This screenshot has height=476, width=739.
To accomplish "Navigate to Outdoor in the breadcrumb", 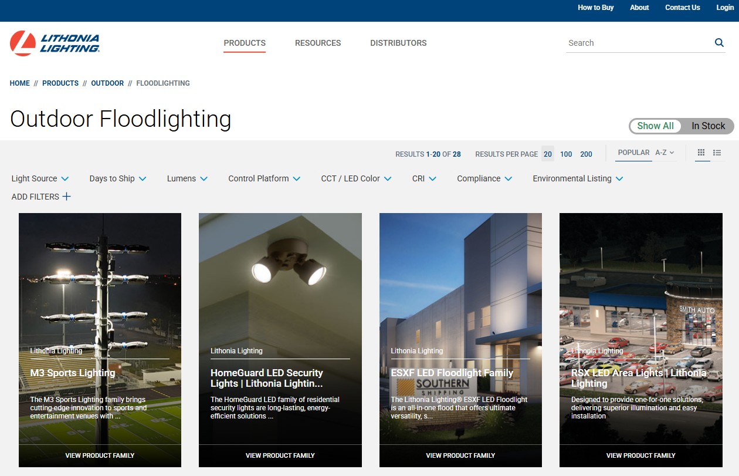I will point(107,83).
